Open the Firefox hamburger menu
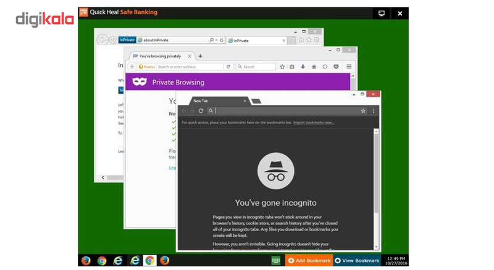494x270 pixels. (x=349, y=67)
